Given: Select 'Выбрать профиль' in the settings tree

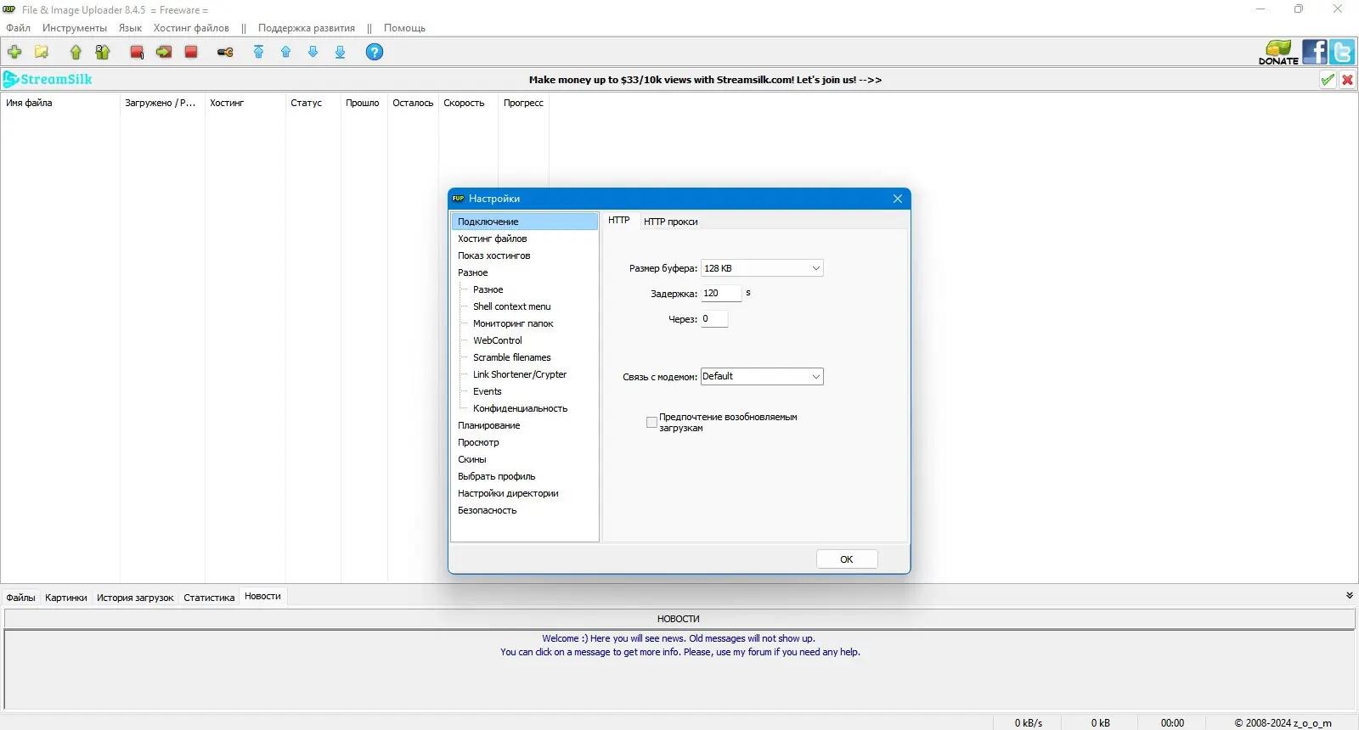Looking at the screenshot, I should tap(497, 476).
